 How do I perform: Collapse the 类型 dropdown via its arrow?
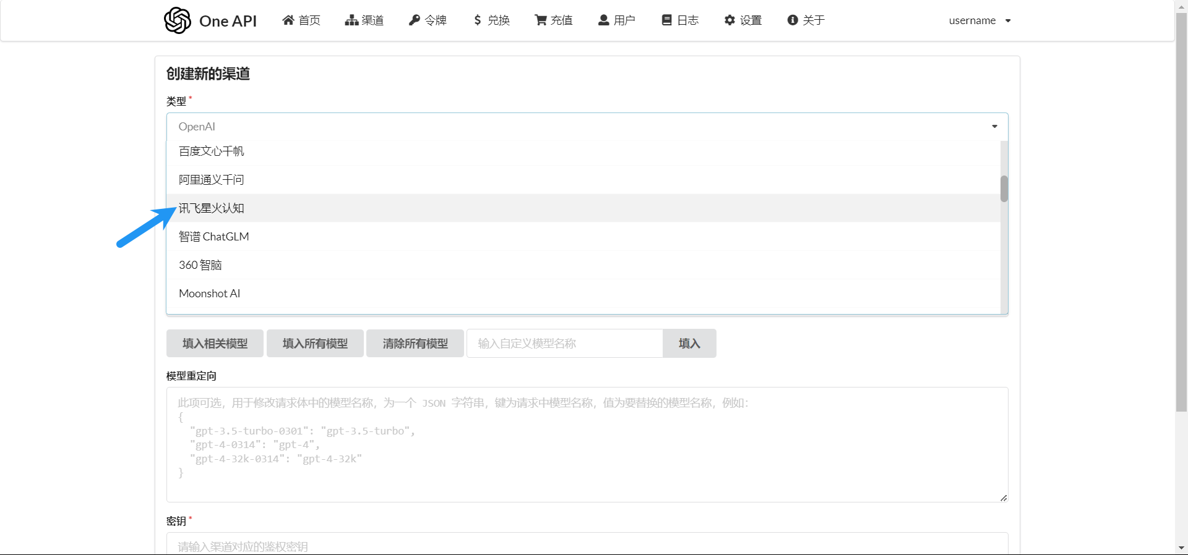click(x=994, y=127)
